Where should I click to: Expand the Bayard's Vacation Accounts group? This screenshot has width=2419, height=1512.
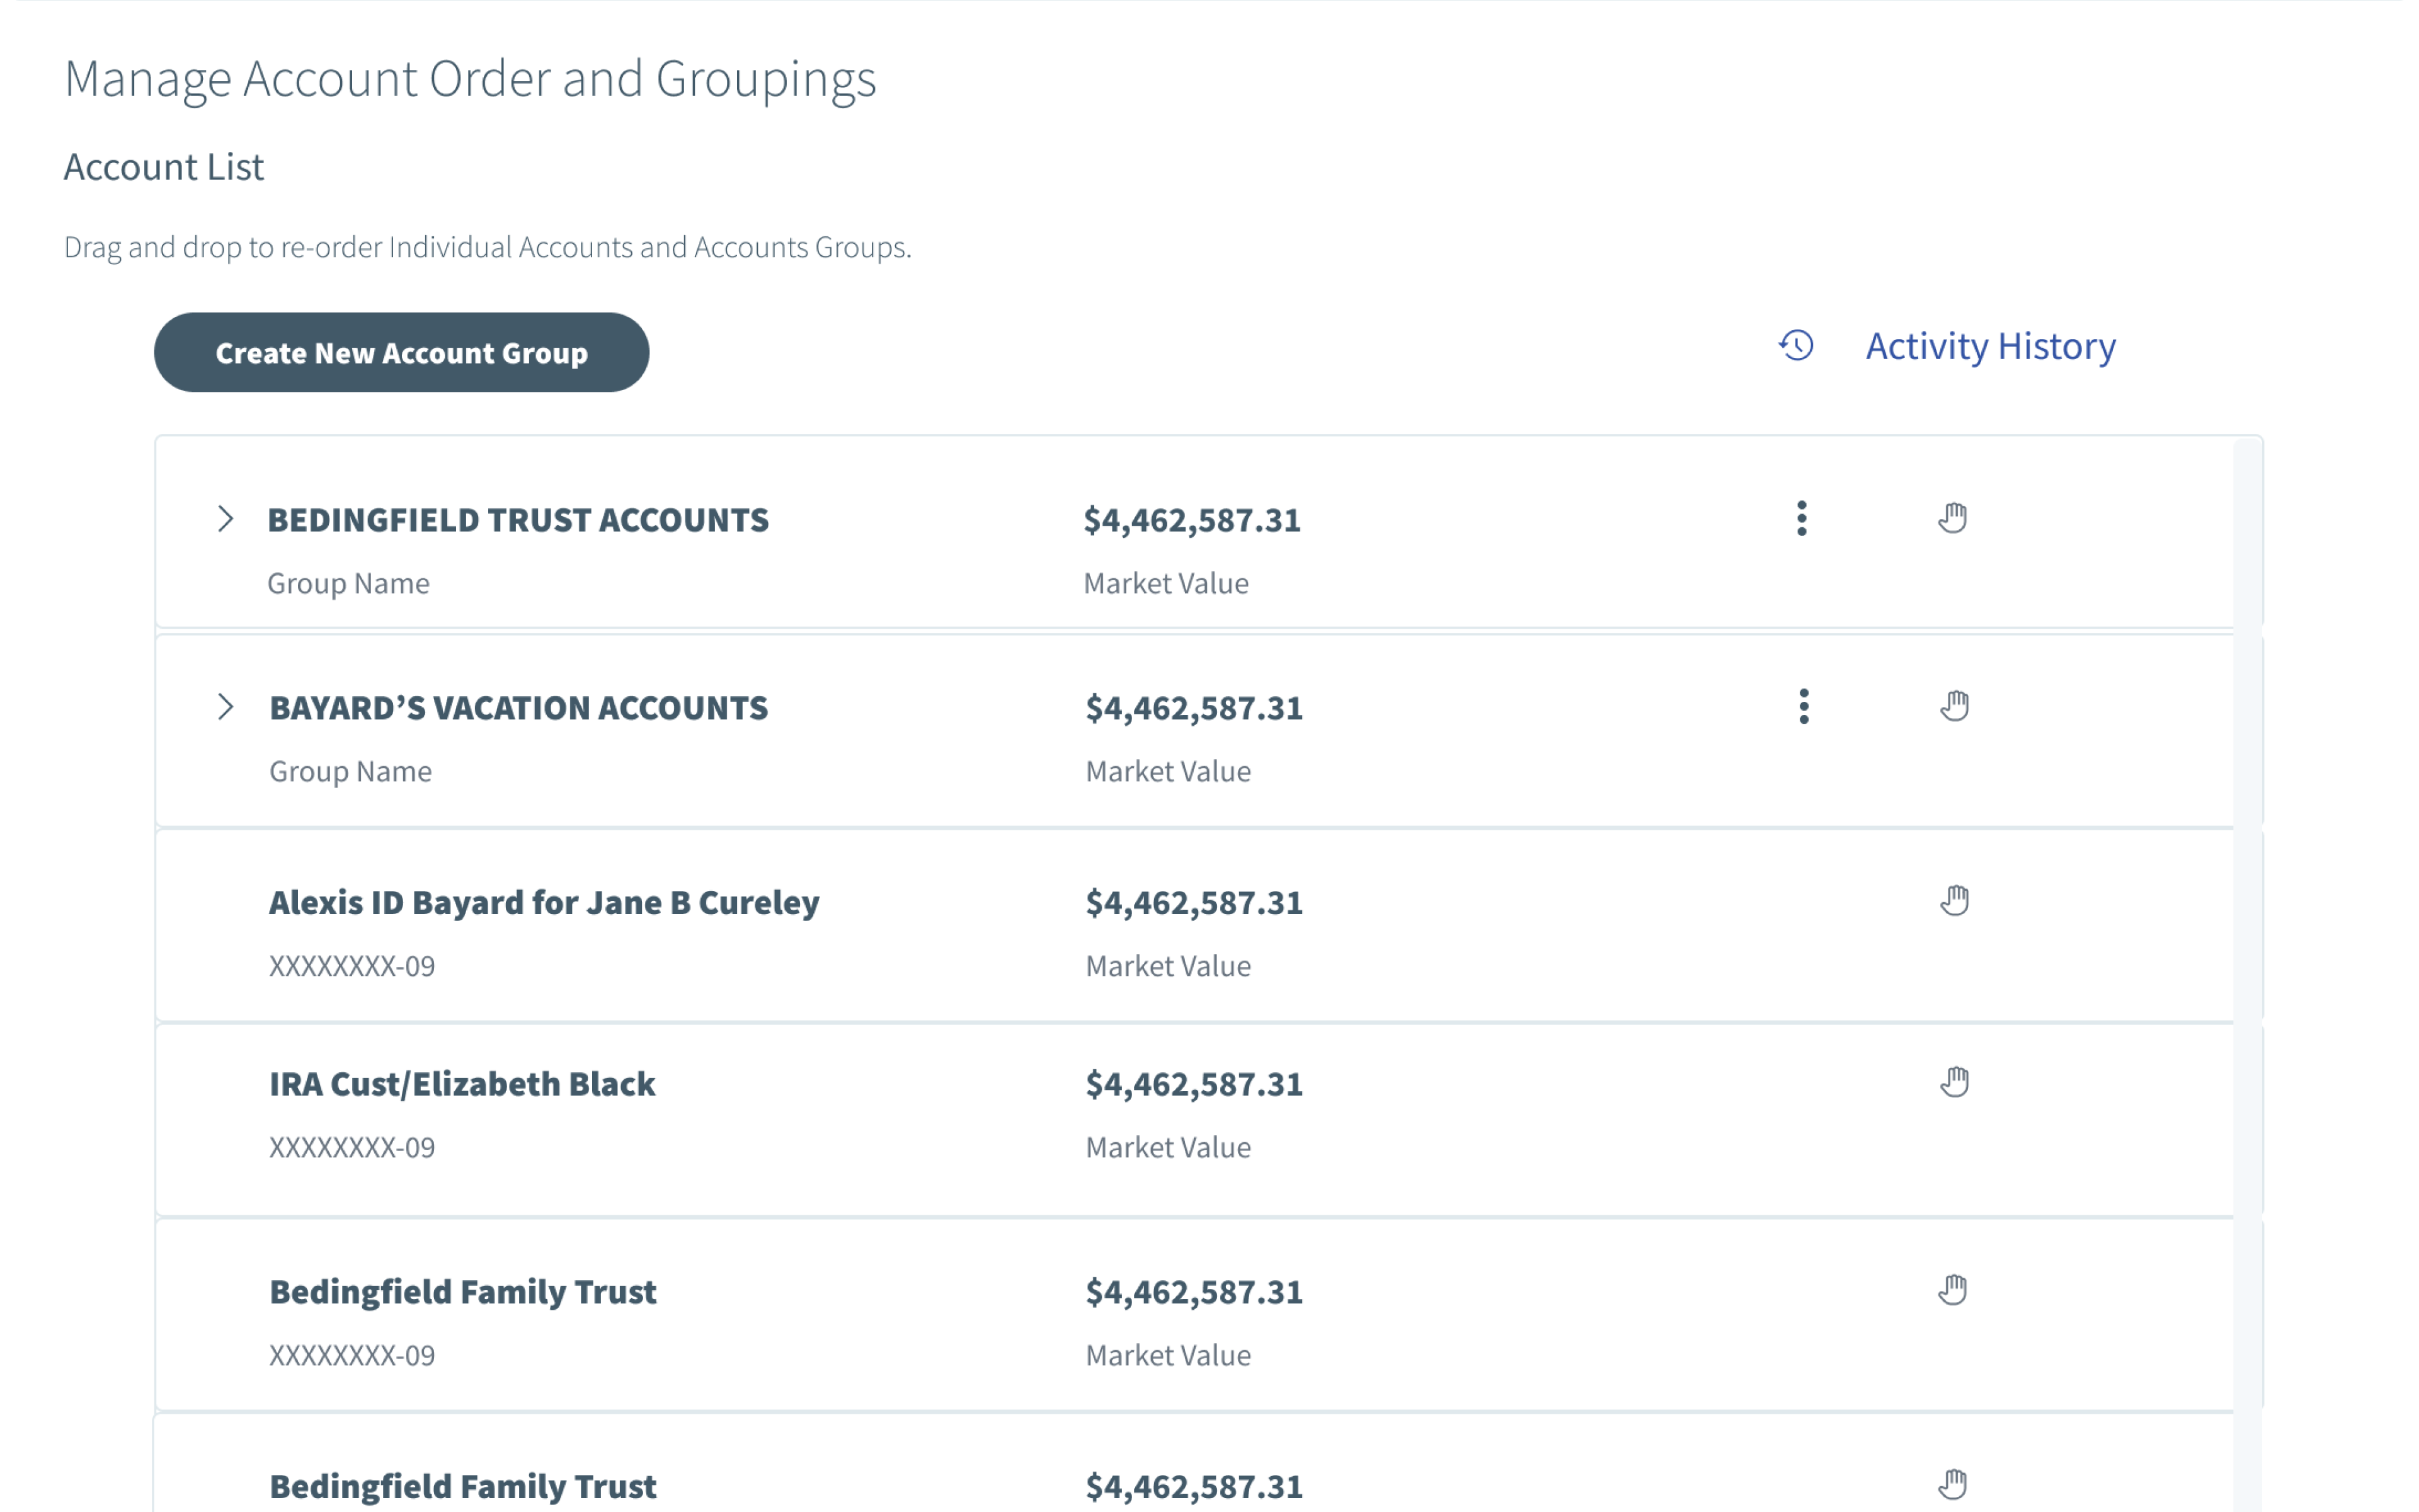pyautogui.click(x=226, y=706)
